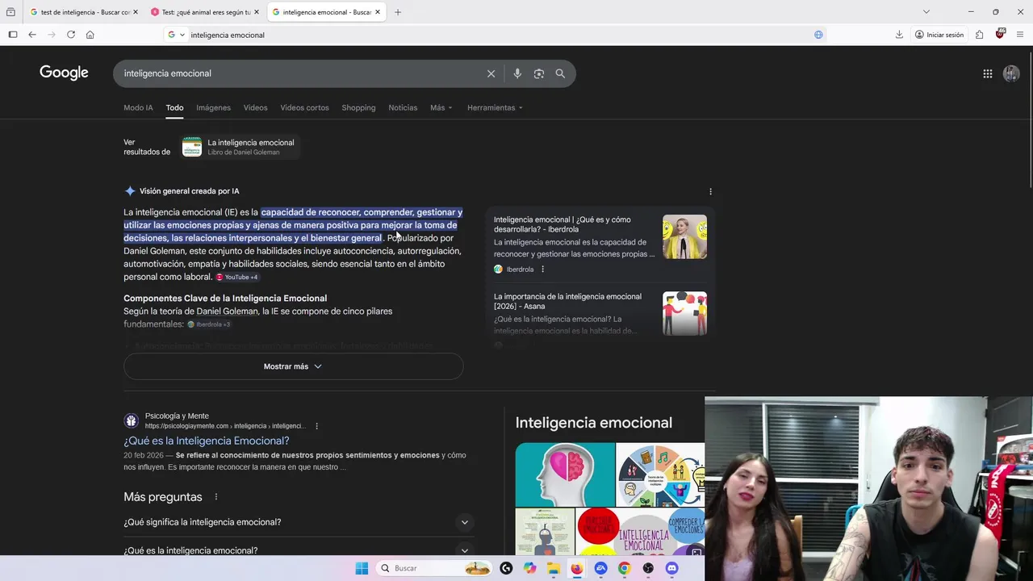1033x581 pixels.
Task: Open Iberdrola Inteligencia emocional source card
Action: [600, 245]
